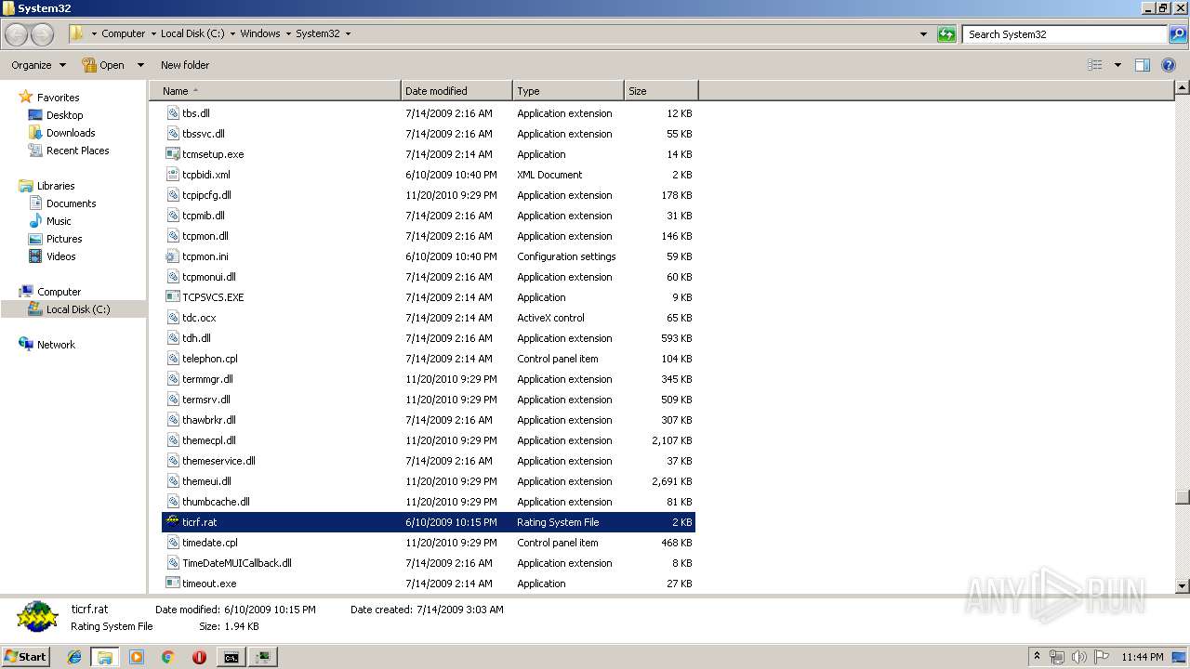Select Local Disk (C:) in navigation pane
The height and width of the screenshot is (669, 1190).
(x=78, y=309)
